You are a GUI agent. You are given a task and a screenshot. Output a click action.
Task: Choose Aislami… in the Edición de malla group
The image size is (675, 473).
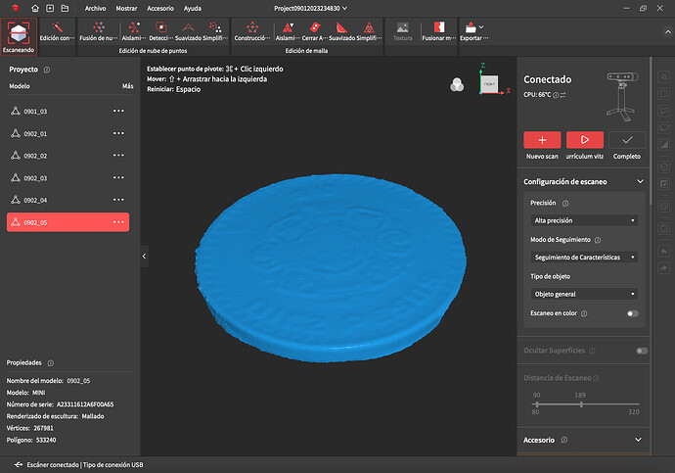pos(288,31)
